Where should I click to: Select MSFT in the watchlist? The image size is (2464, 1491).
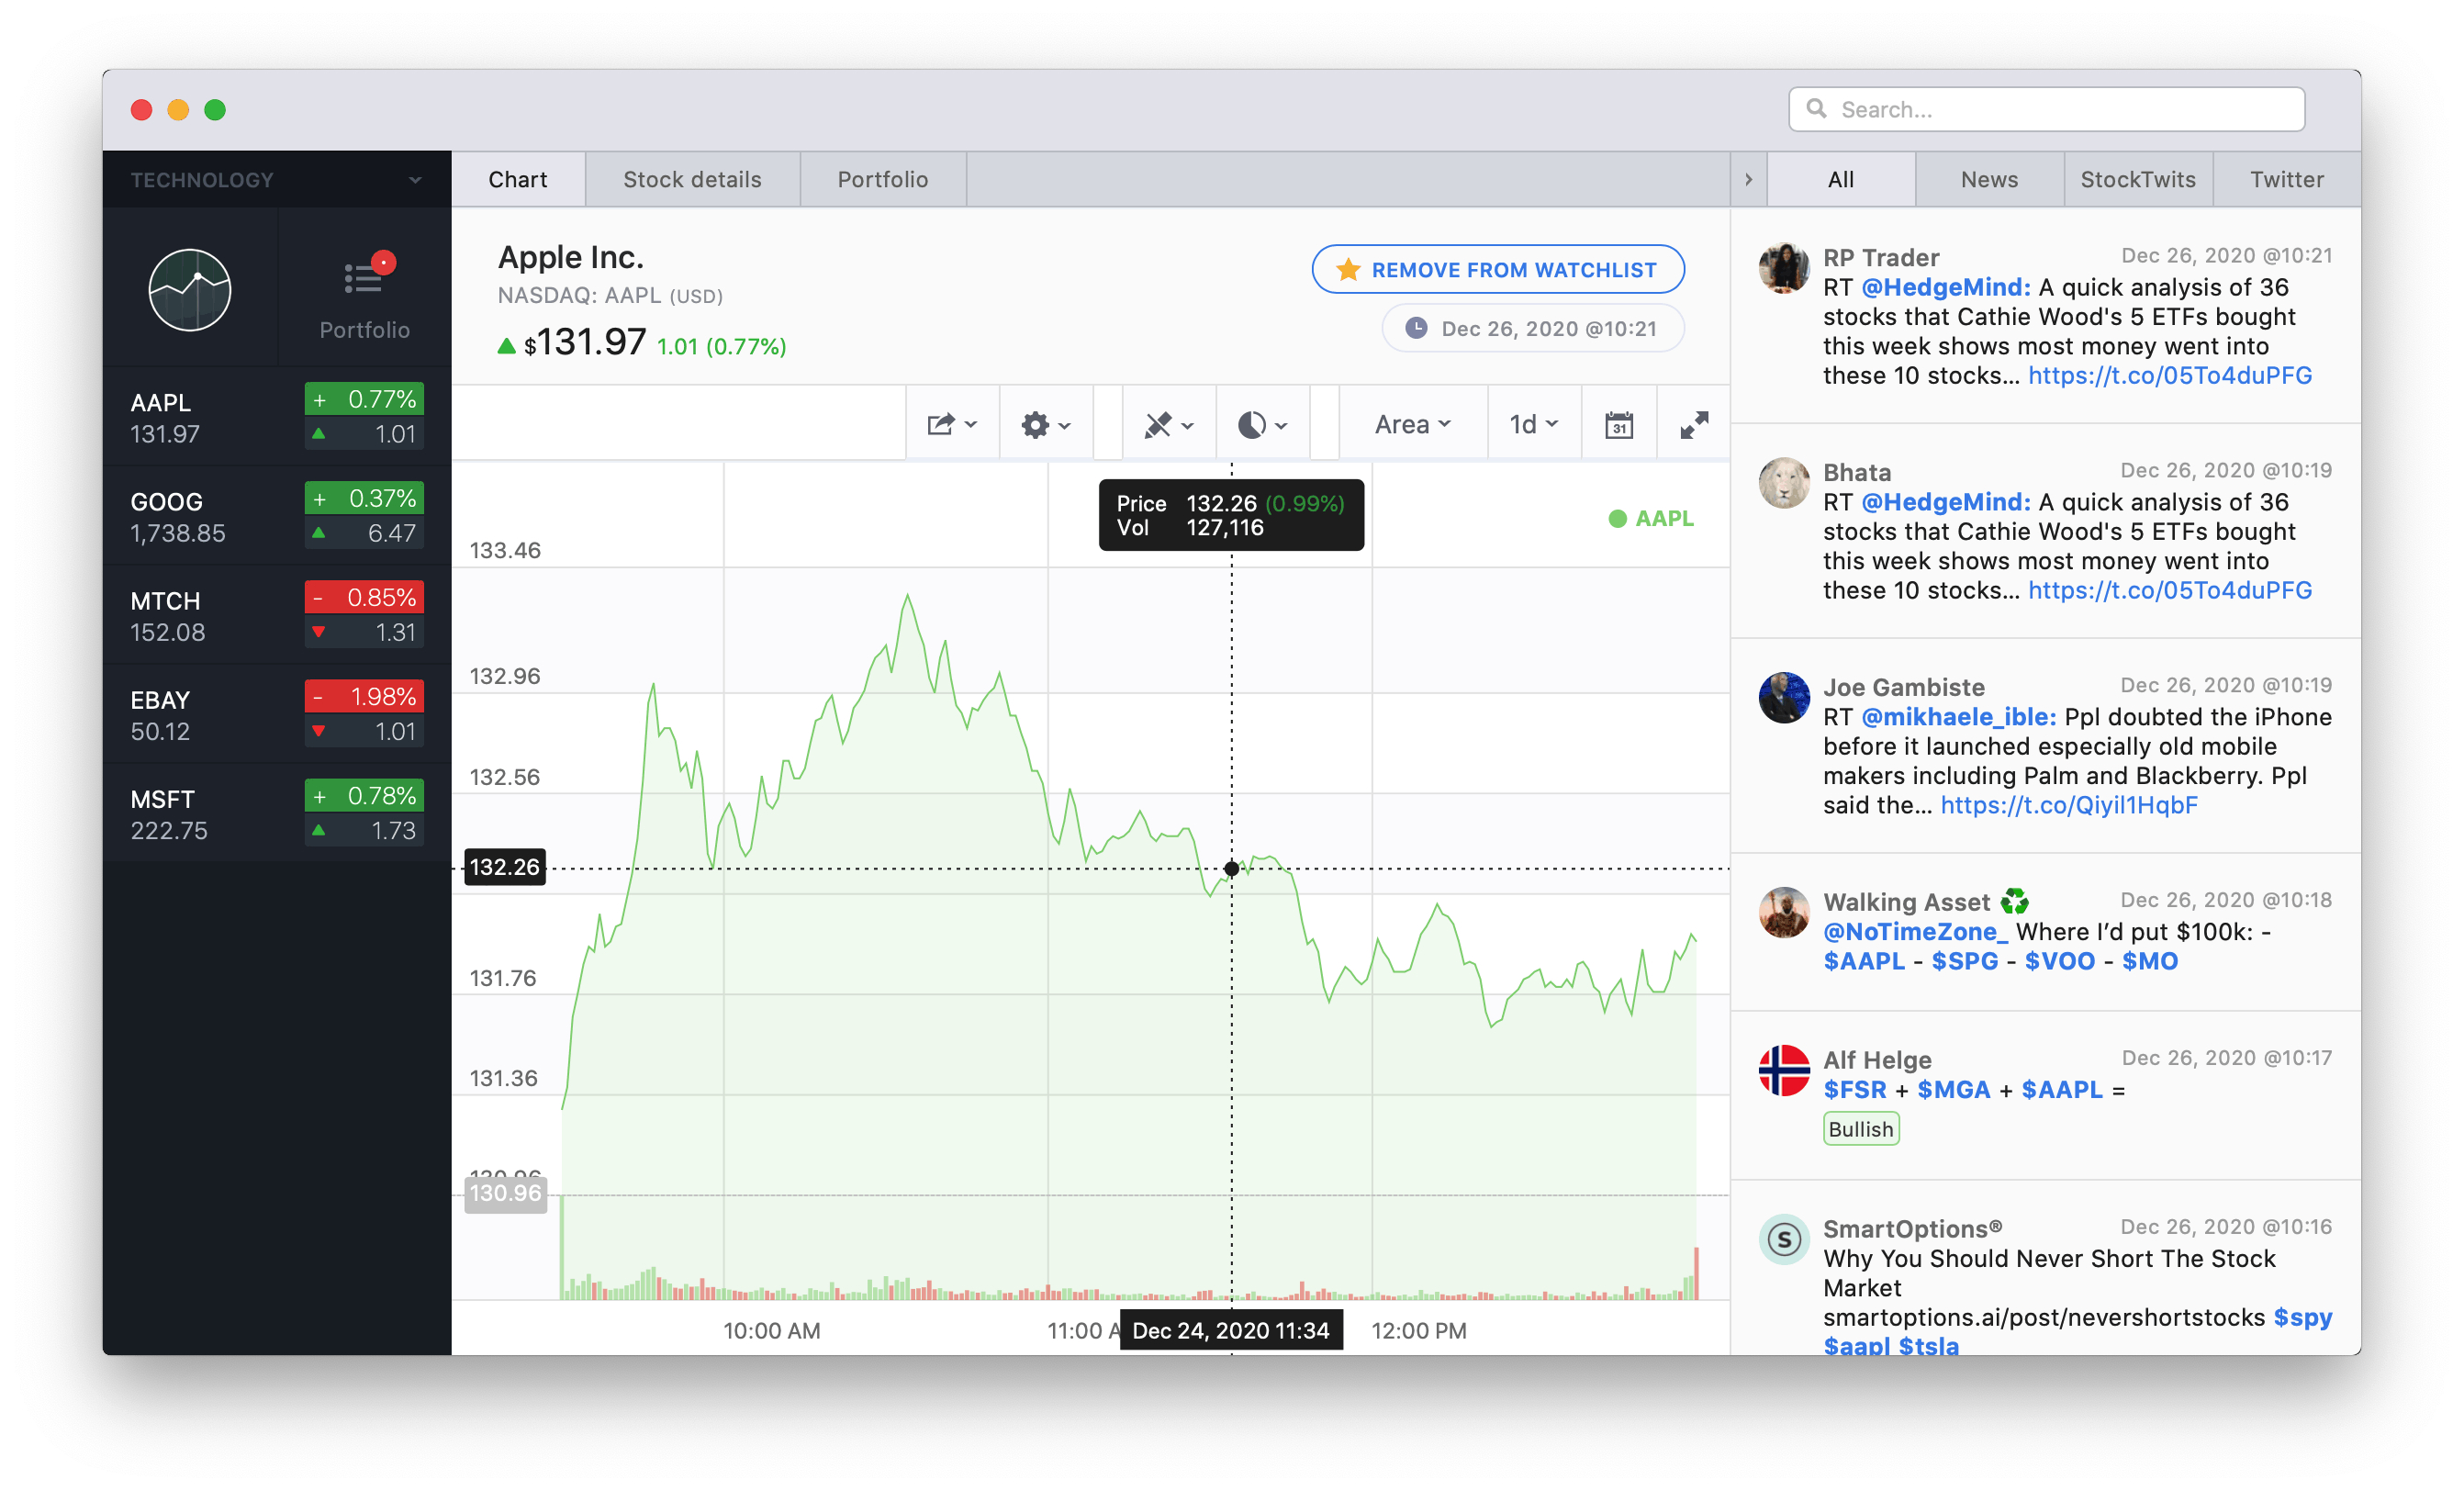277,813
